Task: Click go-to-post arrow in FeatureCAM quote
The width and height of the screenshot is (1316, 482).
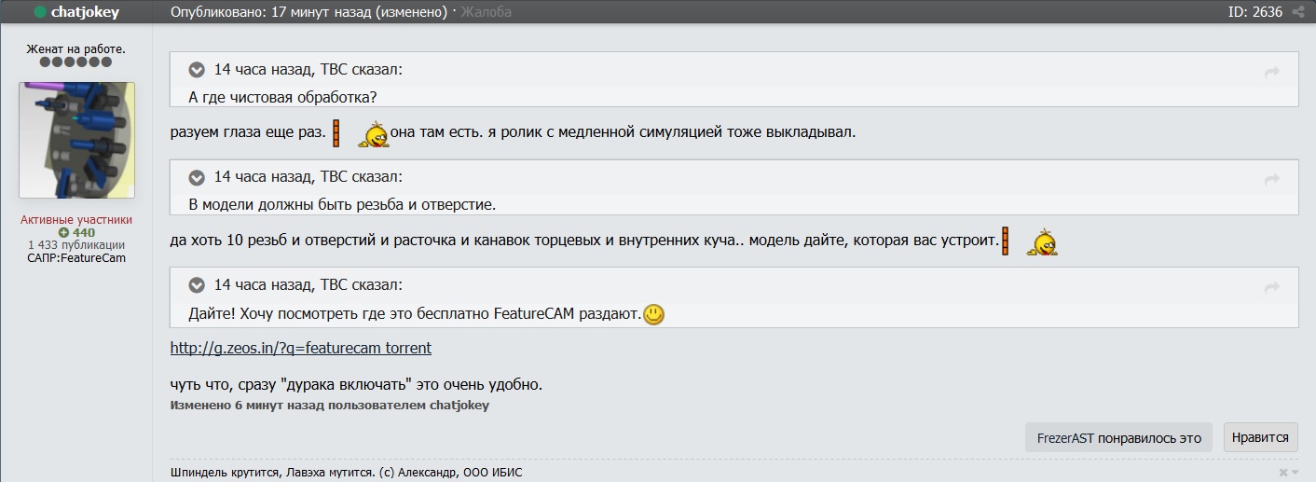Action: coord(1271,287)
